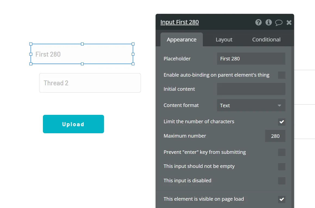Click the Maximum number field showing 280
Screen dimensions: 315x208
(x=275, y=136)
